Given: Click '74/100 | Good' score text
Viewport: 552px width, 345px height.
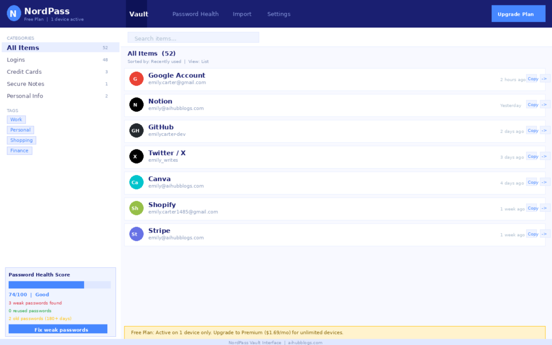Looking at the screenshot, I should (x=29, y=295).
